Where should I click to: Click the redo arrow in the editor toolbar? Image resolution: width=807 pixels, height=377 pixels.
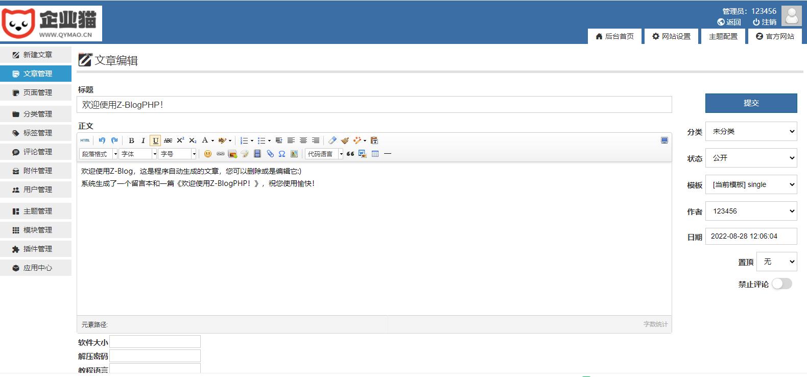(x=114, y=140)
